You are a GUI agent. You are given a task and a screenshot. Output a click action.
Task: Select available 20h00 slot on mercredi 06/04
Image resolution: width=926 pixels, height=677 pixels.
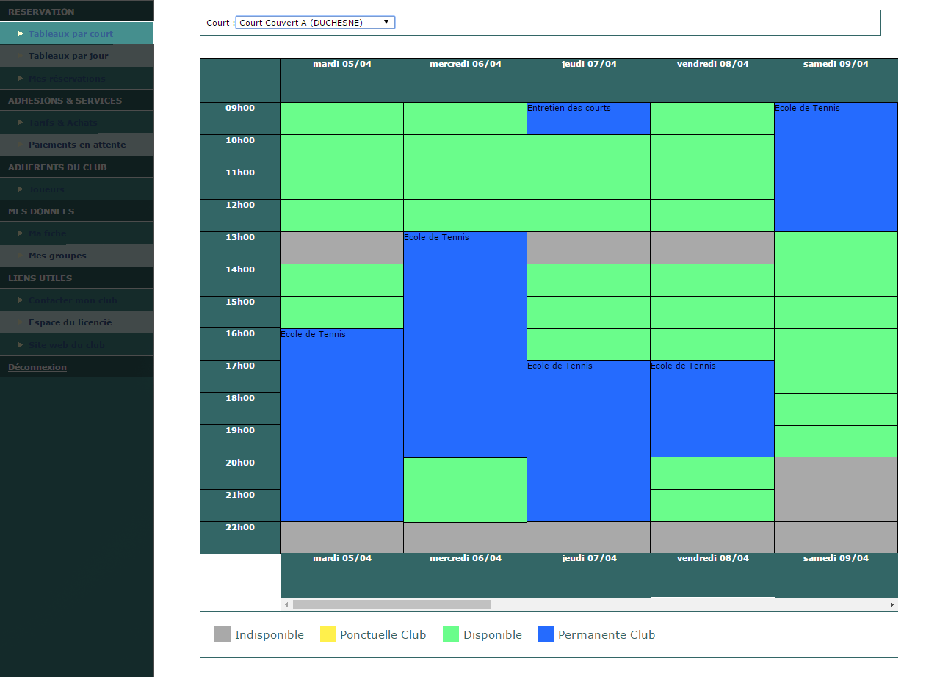[465, 474]
